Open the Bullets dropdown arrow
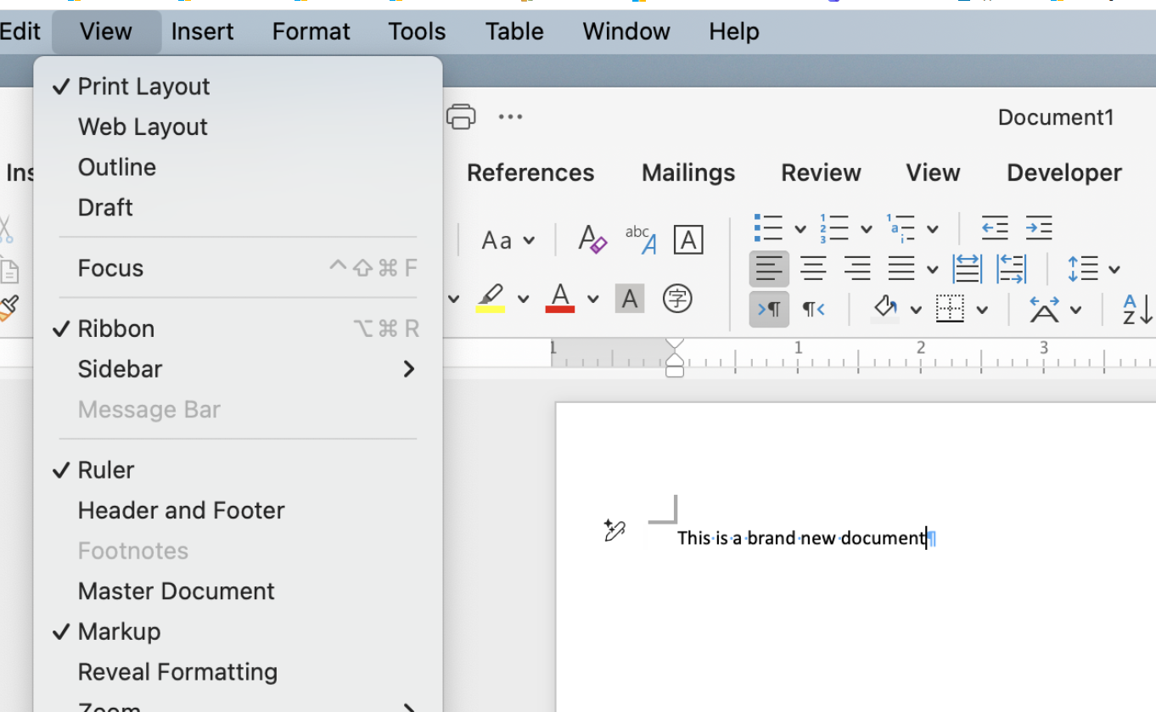The height and width of the screenshot is (712, 1156). pyautogui.click(x=800, y=229)
